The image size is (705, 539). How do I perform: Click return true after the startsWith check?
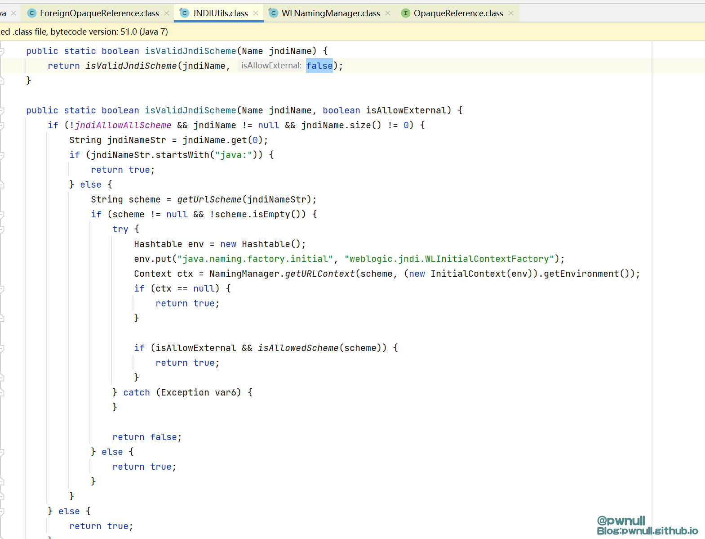point(123,170)
